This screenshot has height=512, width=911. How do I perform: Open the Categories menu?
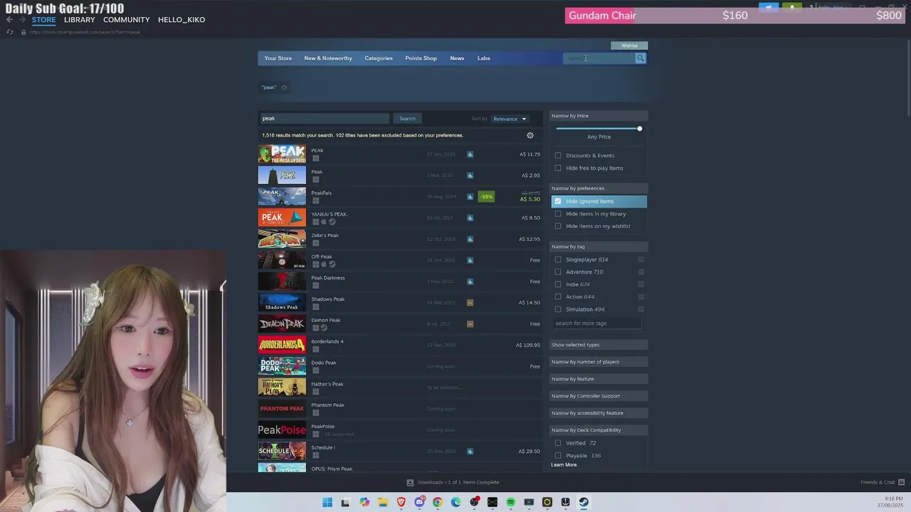(x=379, y=58)
